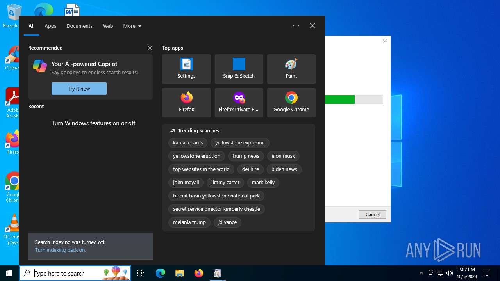The height and width of the screenshot is (281, 500).
Task: Open search options ellipsis menu
Action: point(296,26)
